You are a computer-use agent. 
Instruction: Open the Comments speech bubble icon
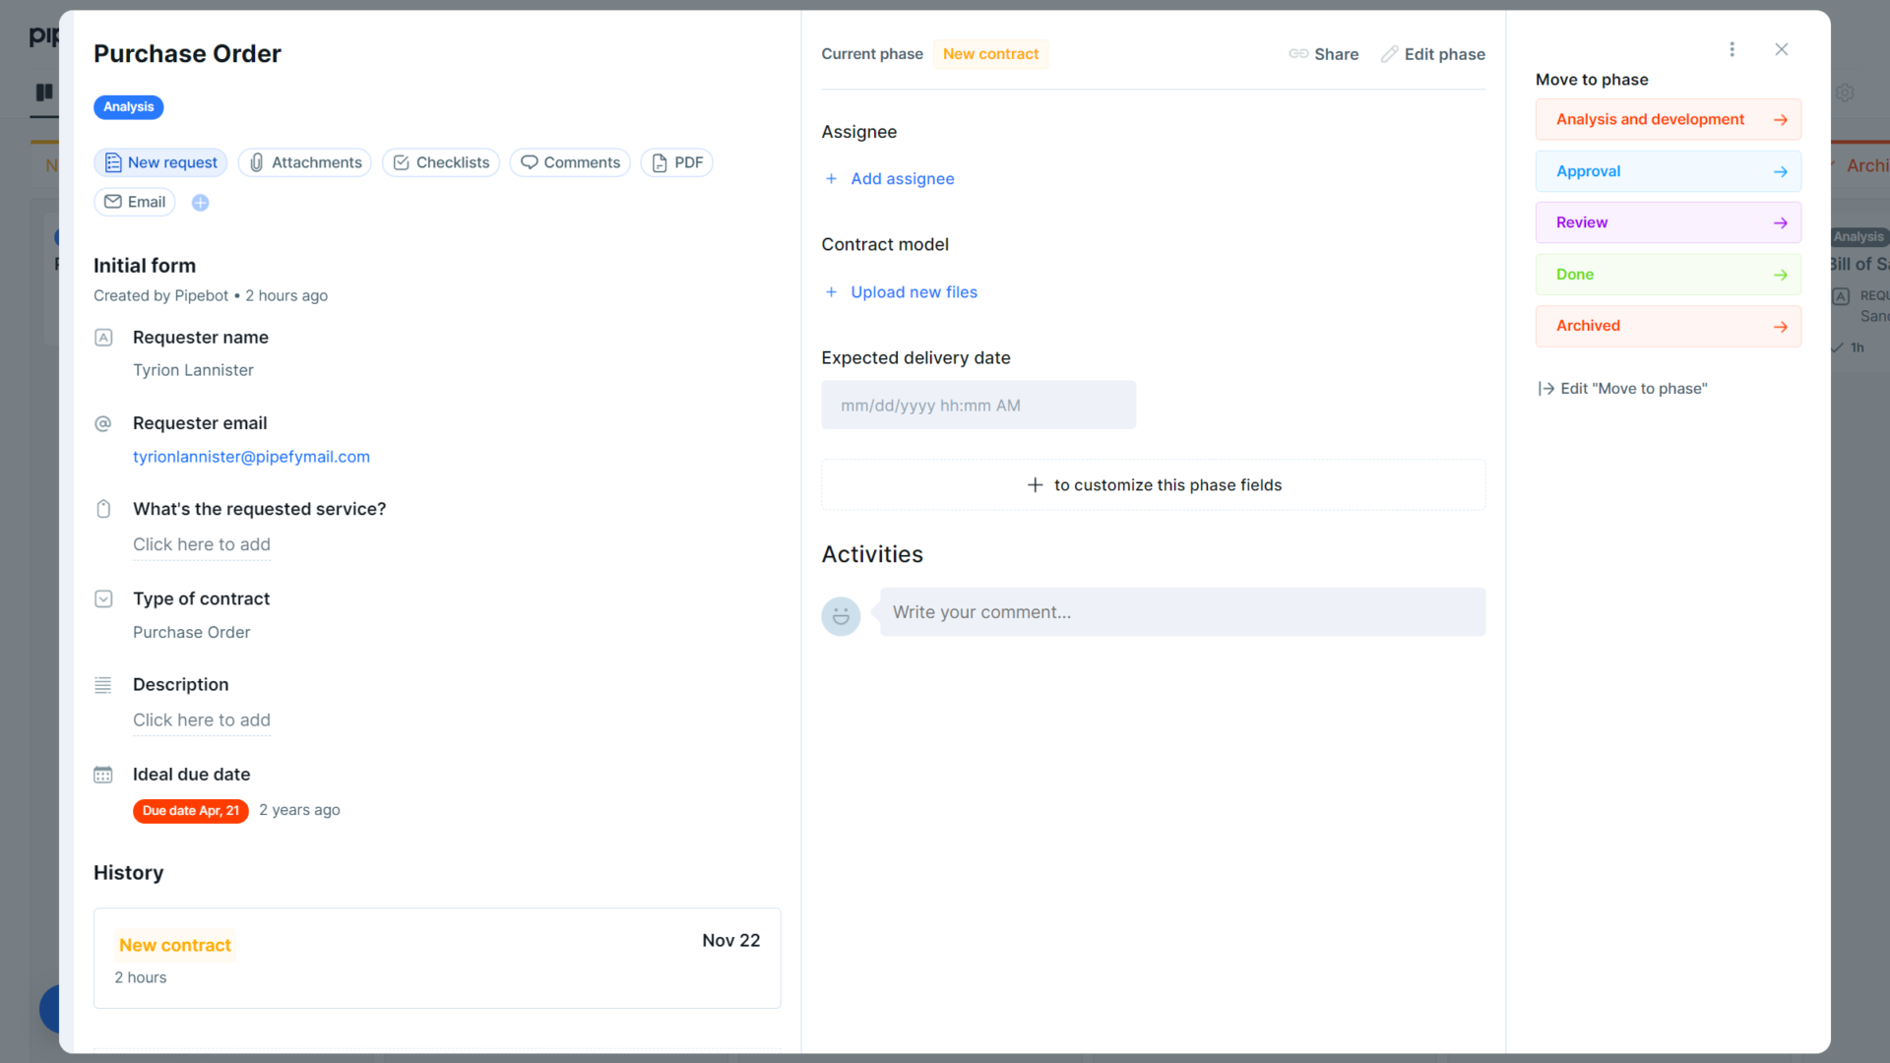[530, 162]
